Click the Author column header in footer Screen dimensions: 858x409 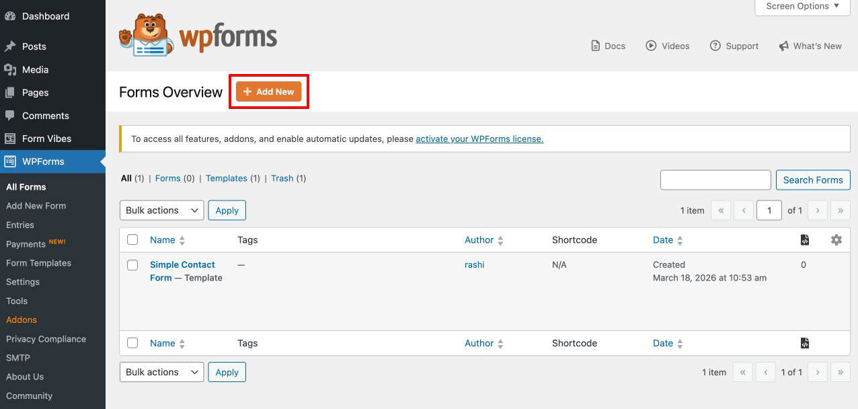pyautogui.click(x=479, y=343)
